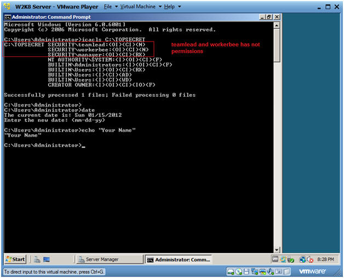Open the VMware Player File menu
The width and height of the screenshot is (344, 278).
[108, 7]
